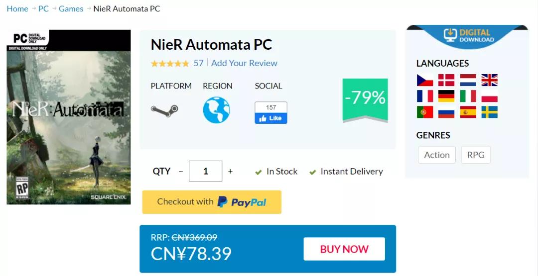Select the Action genre tag
The image size is (538, 276).
[x=436, y=155]
